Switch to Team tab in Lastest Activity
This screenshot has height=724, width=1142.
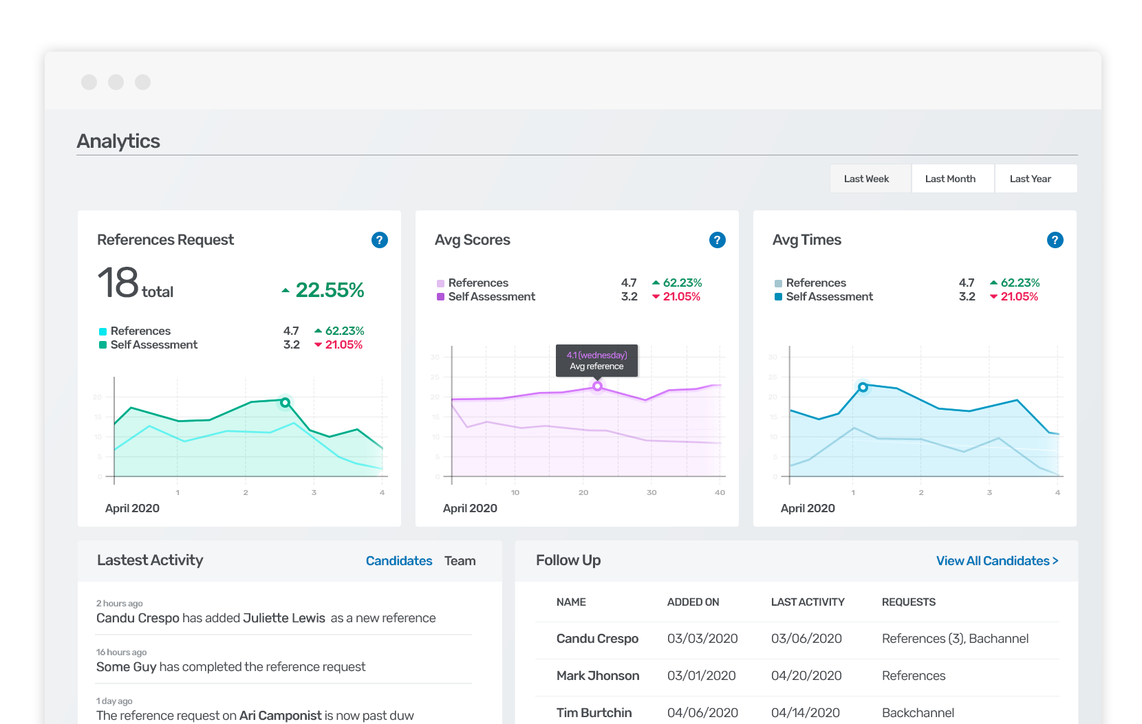pos(460,561)
